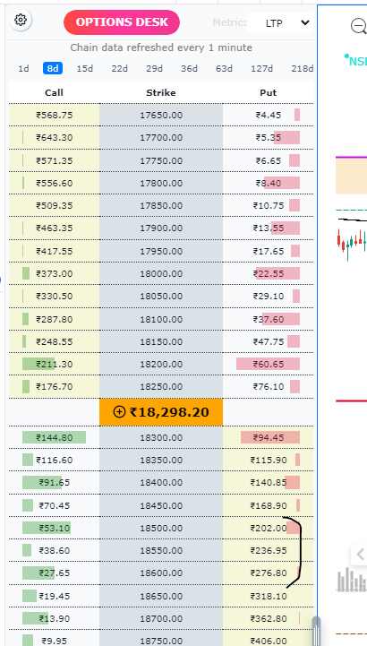Image resolution: width=367 pixels, height=646 pixels.
Task: Click strike 18250.00
Action: coord(161,386)
